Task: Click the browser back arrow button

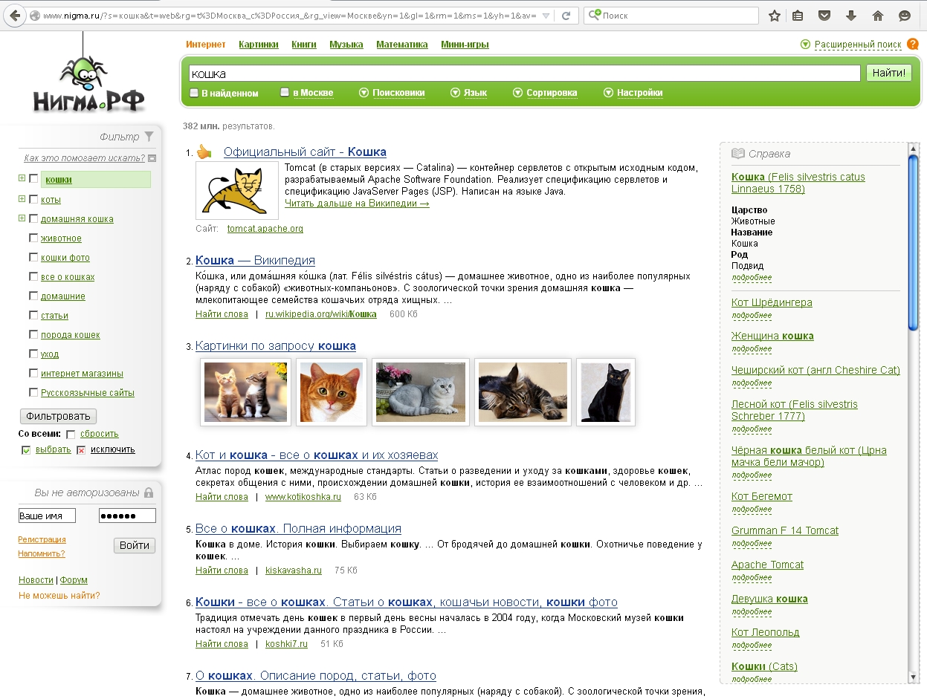Action: coord(15,16)
